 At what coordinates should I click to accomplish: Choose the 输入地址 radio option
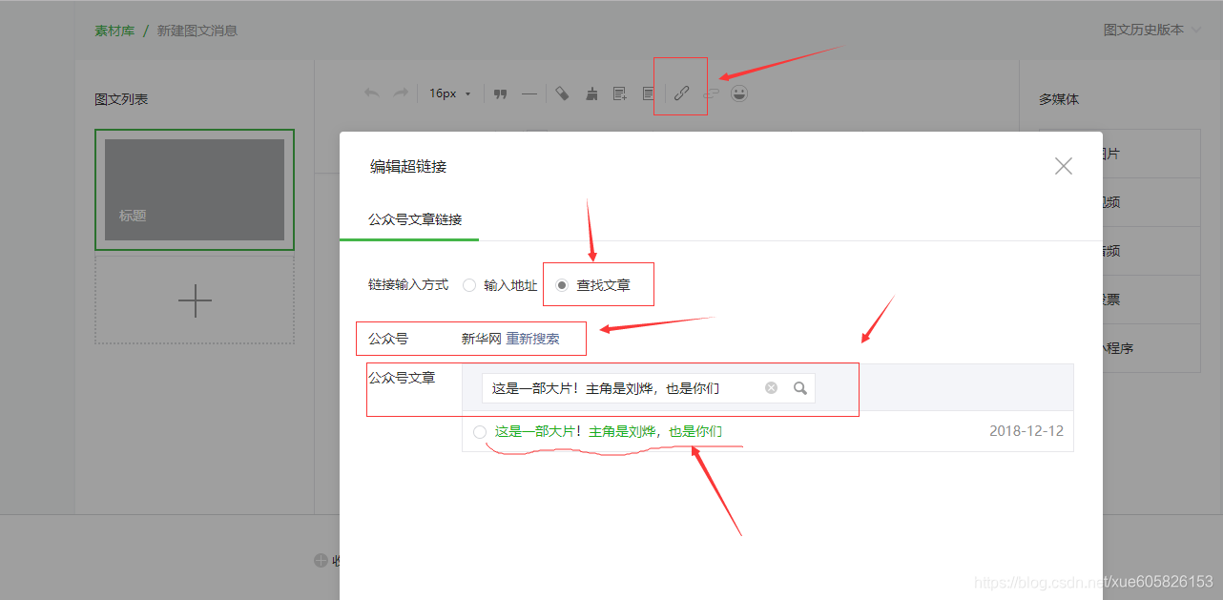pyautogui.click(x=468, y=285)
